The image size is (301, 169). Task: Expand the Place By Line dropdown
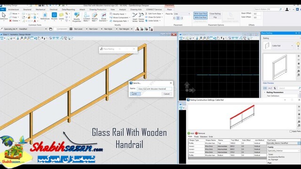(x=182, y=14)
